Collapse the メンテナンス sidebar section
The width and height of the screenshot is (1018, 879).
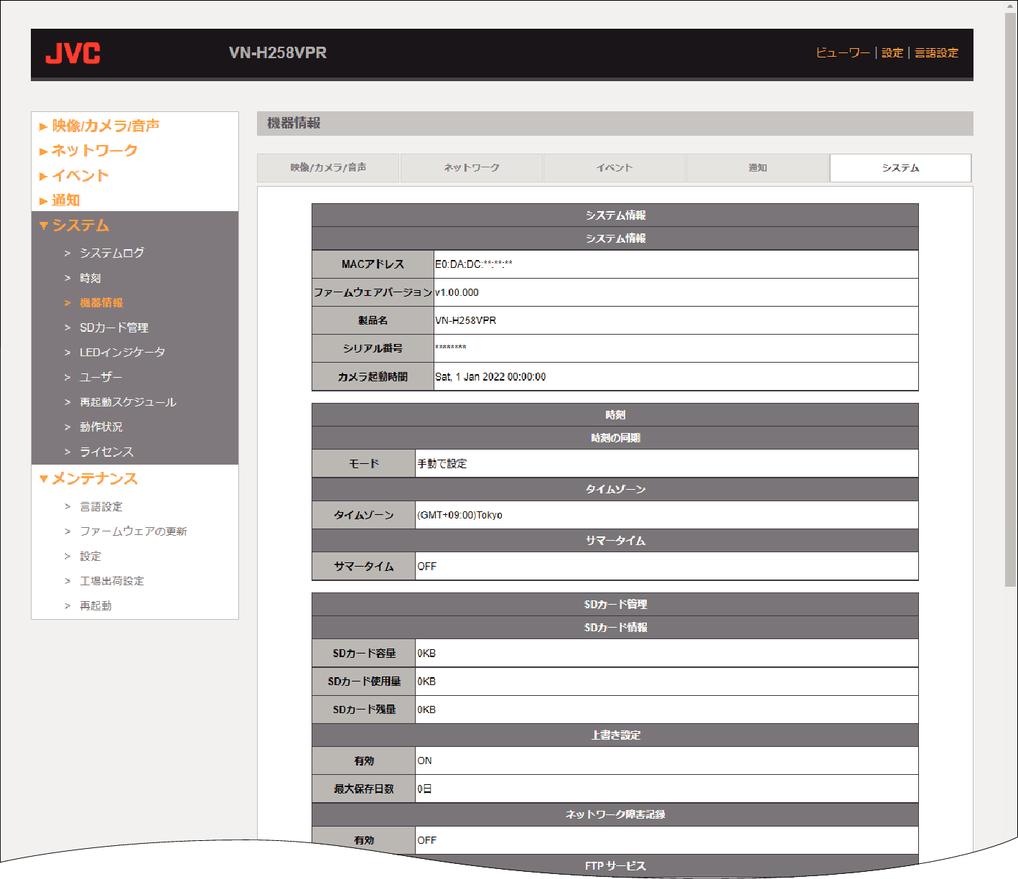[88, 478]
